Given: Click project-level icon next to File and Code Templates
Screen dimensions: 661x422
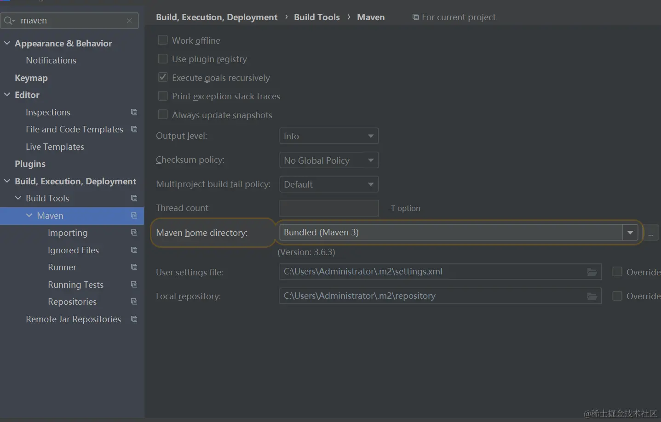Looking at the screenshot, I should (x=134, y=129).
